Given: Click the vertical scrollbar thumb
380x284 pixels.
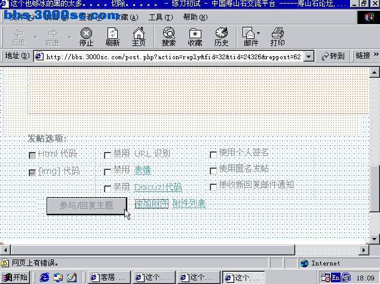Looking at the screenshot, I should point(375,189).
